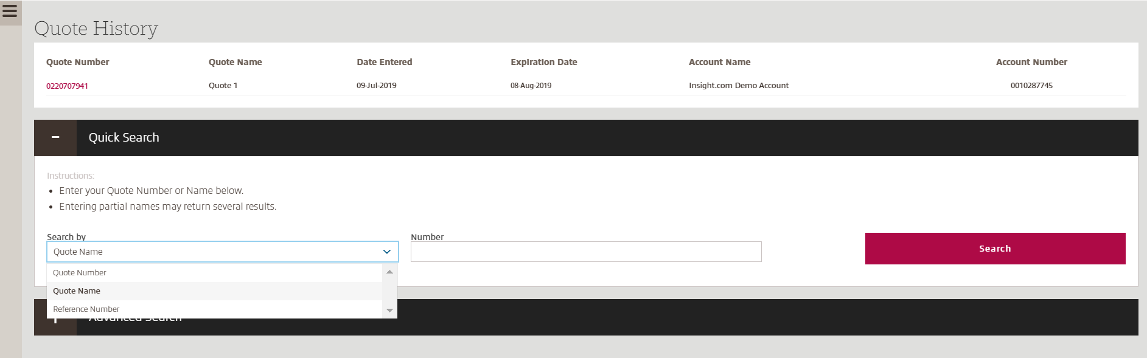Expand Advanced Search with the plus icon

click(55, 326)
